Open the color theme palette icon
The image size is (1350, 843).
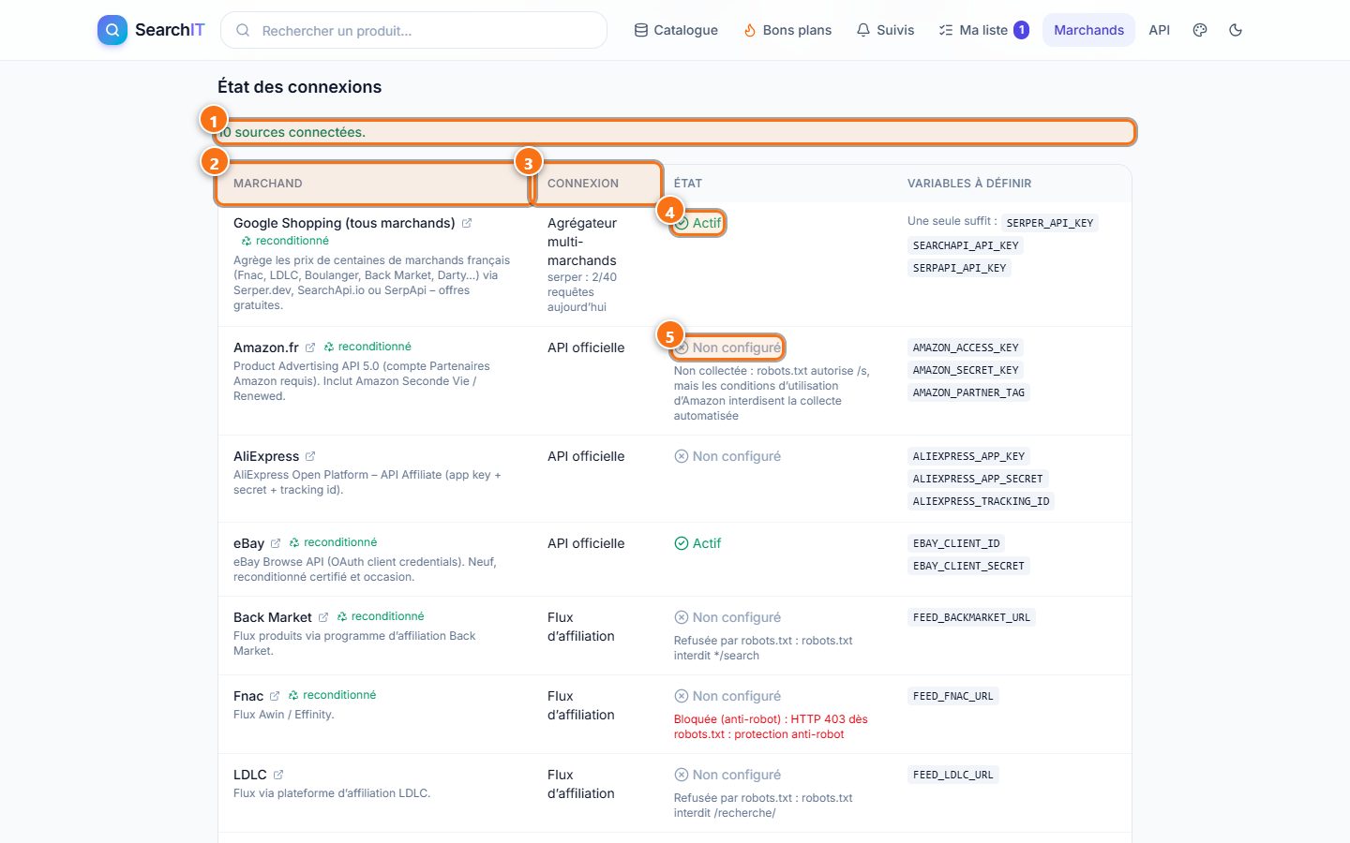click(x=1200, y=30)
